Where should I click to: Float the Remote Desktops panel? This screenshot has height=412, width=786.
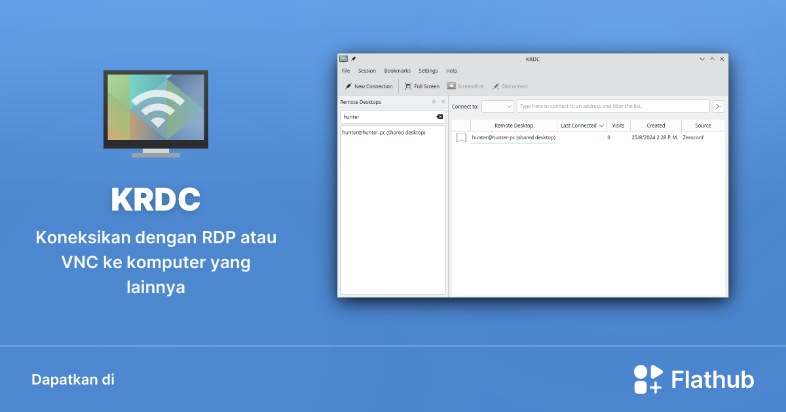click(434, 102)
